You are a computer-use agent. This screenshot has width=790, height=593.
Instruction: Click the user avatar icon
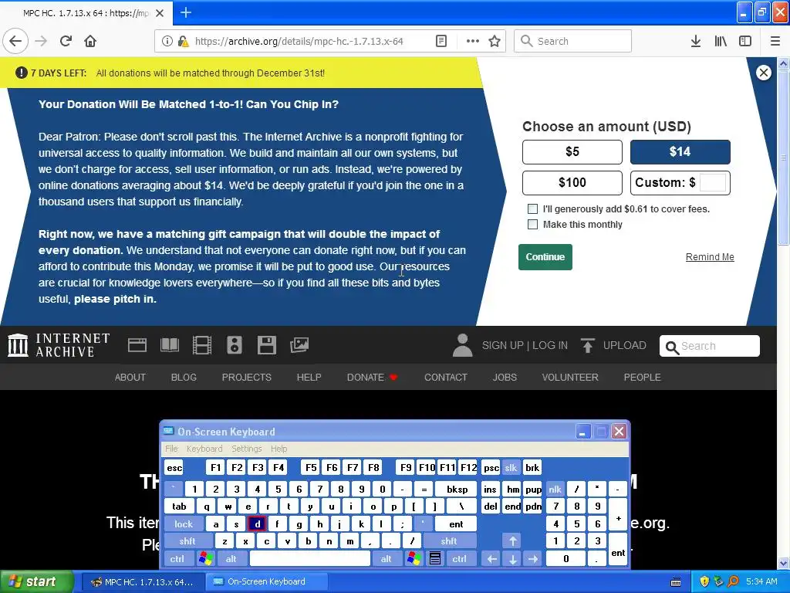tap(462, 345)
